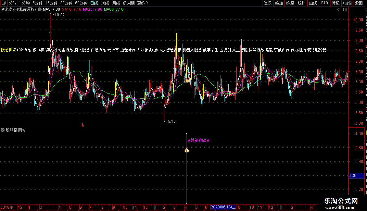The width and height of the screenshot is (367, 211).
Task: Click the 阿里概念 concept sector
Action: (65, 50)
